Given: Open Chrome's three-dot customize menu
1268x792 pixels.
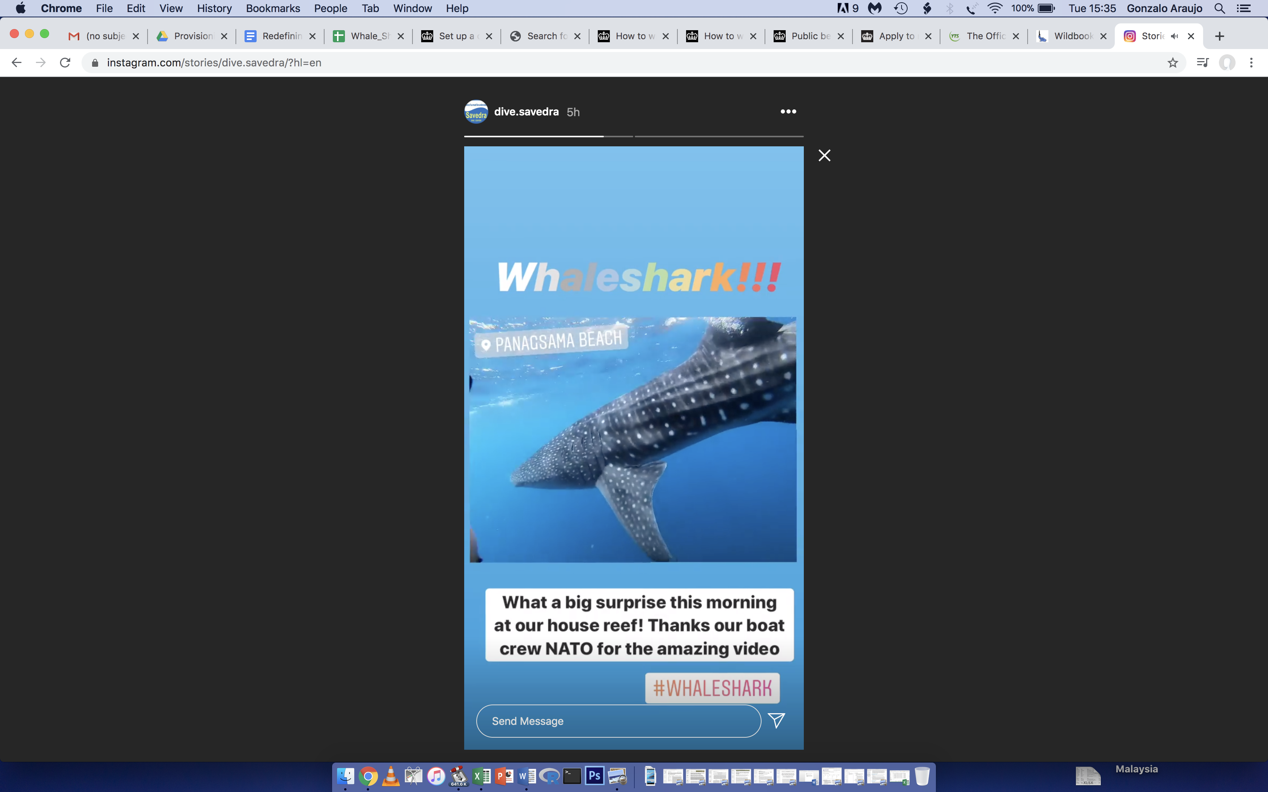Looking at the screenshot, I should (x=1251, y=63).
